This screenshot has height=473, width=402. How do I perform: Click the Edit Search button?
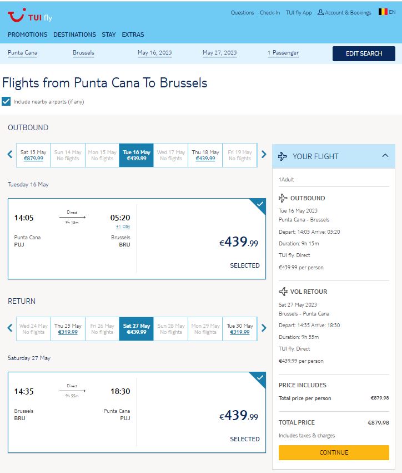pyautogui.click(x=364, y=53)
